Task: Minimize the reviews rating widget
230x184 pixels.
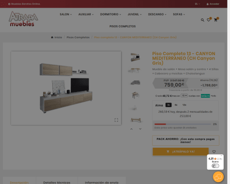Action: click(x=221, y=155)
